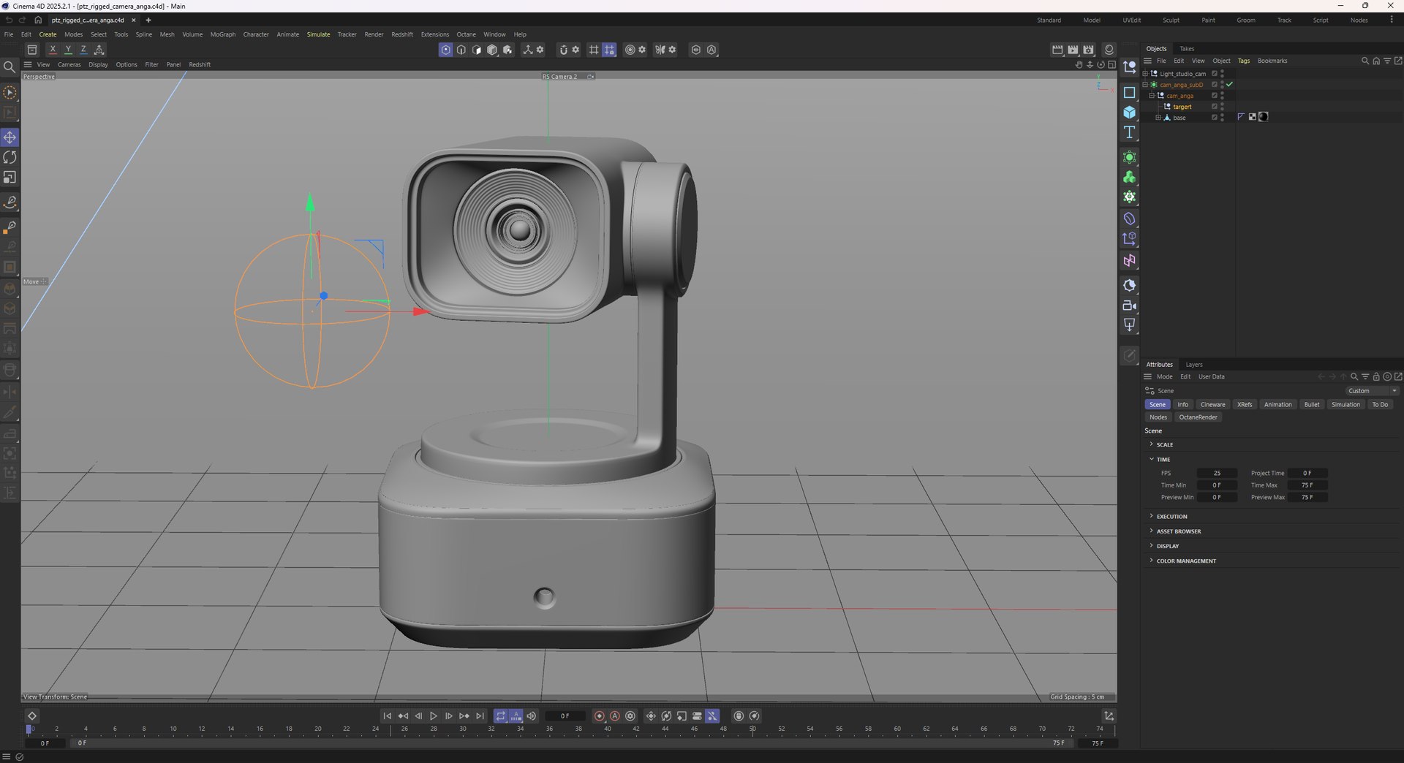Toggle visibility dots of target object
This screenshot has width=1404, height=763.
click(1222, 107)
